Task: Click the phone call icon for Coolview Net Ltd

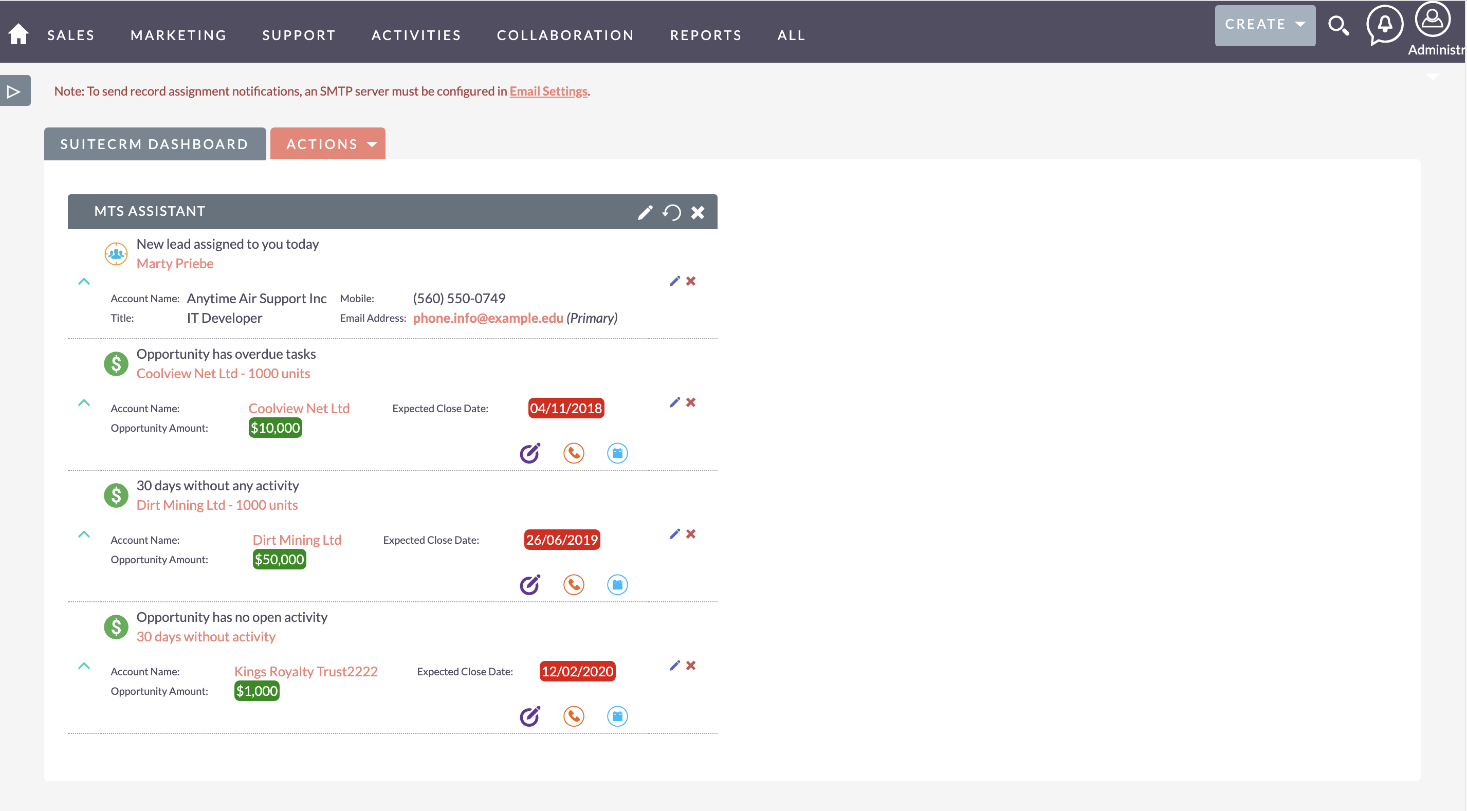Action: [x=574, y=452]
